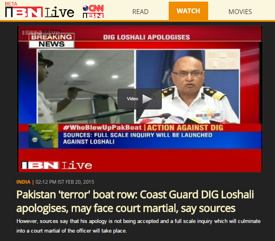Click the #WhoBlewUpPakBoat hashtag banner
Viewport: 275px width, 241px height.
pyautogui.click(x=102, y=128)
